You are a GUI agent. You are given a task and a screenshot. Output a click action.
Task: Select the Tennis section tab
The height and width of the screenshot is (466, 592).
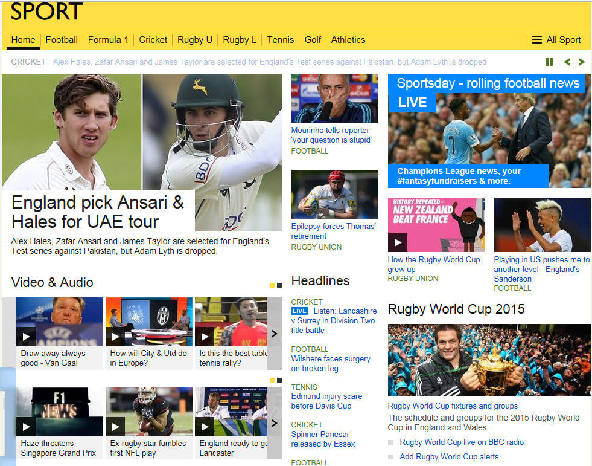pos(280,40)
